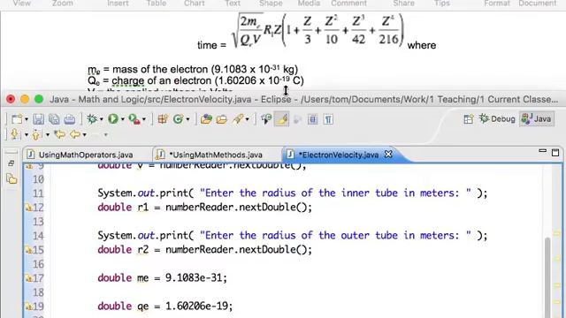Toggle Block Selection Mode icon

click(312, 119)
